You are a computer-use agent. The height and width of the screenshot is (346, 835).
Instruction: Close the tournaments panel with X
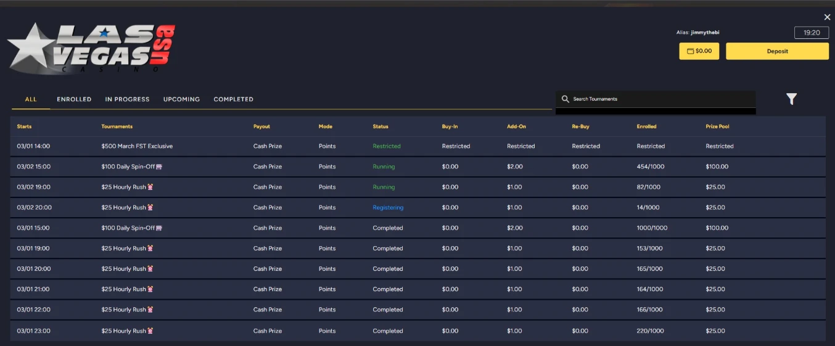[827, 17]
